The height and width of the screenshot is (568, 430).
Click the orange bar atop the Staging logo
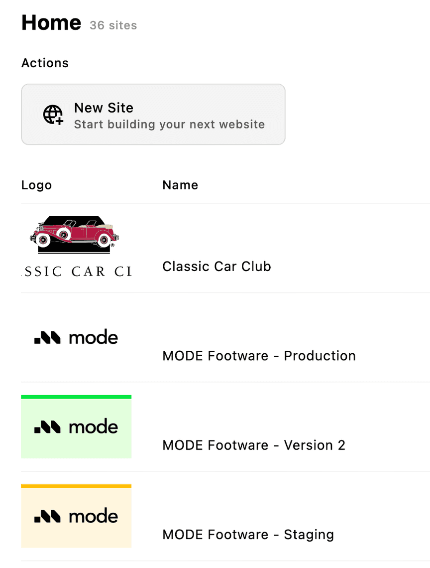click(x=76, y=486)
